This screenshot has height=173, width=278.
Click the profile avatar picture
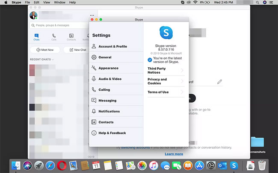[33, 15]
